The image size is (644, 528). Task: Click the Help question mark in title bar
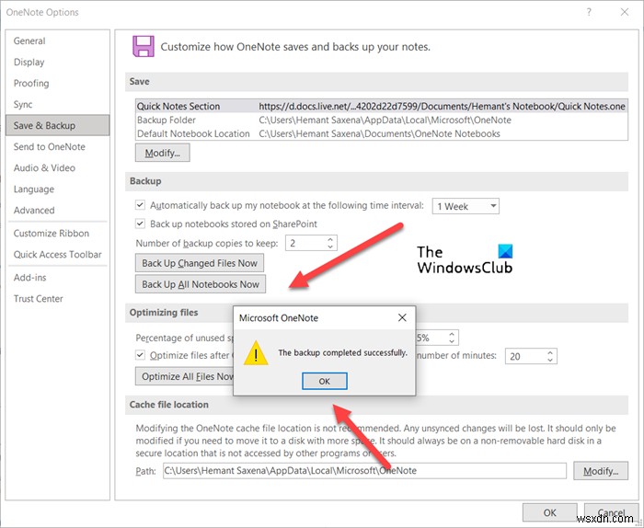[589, 12]
